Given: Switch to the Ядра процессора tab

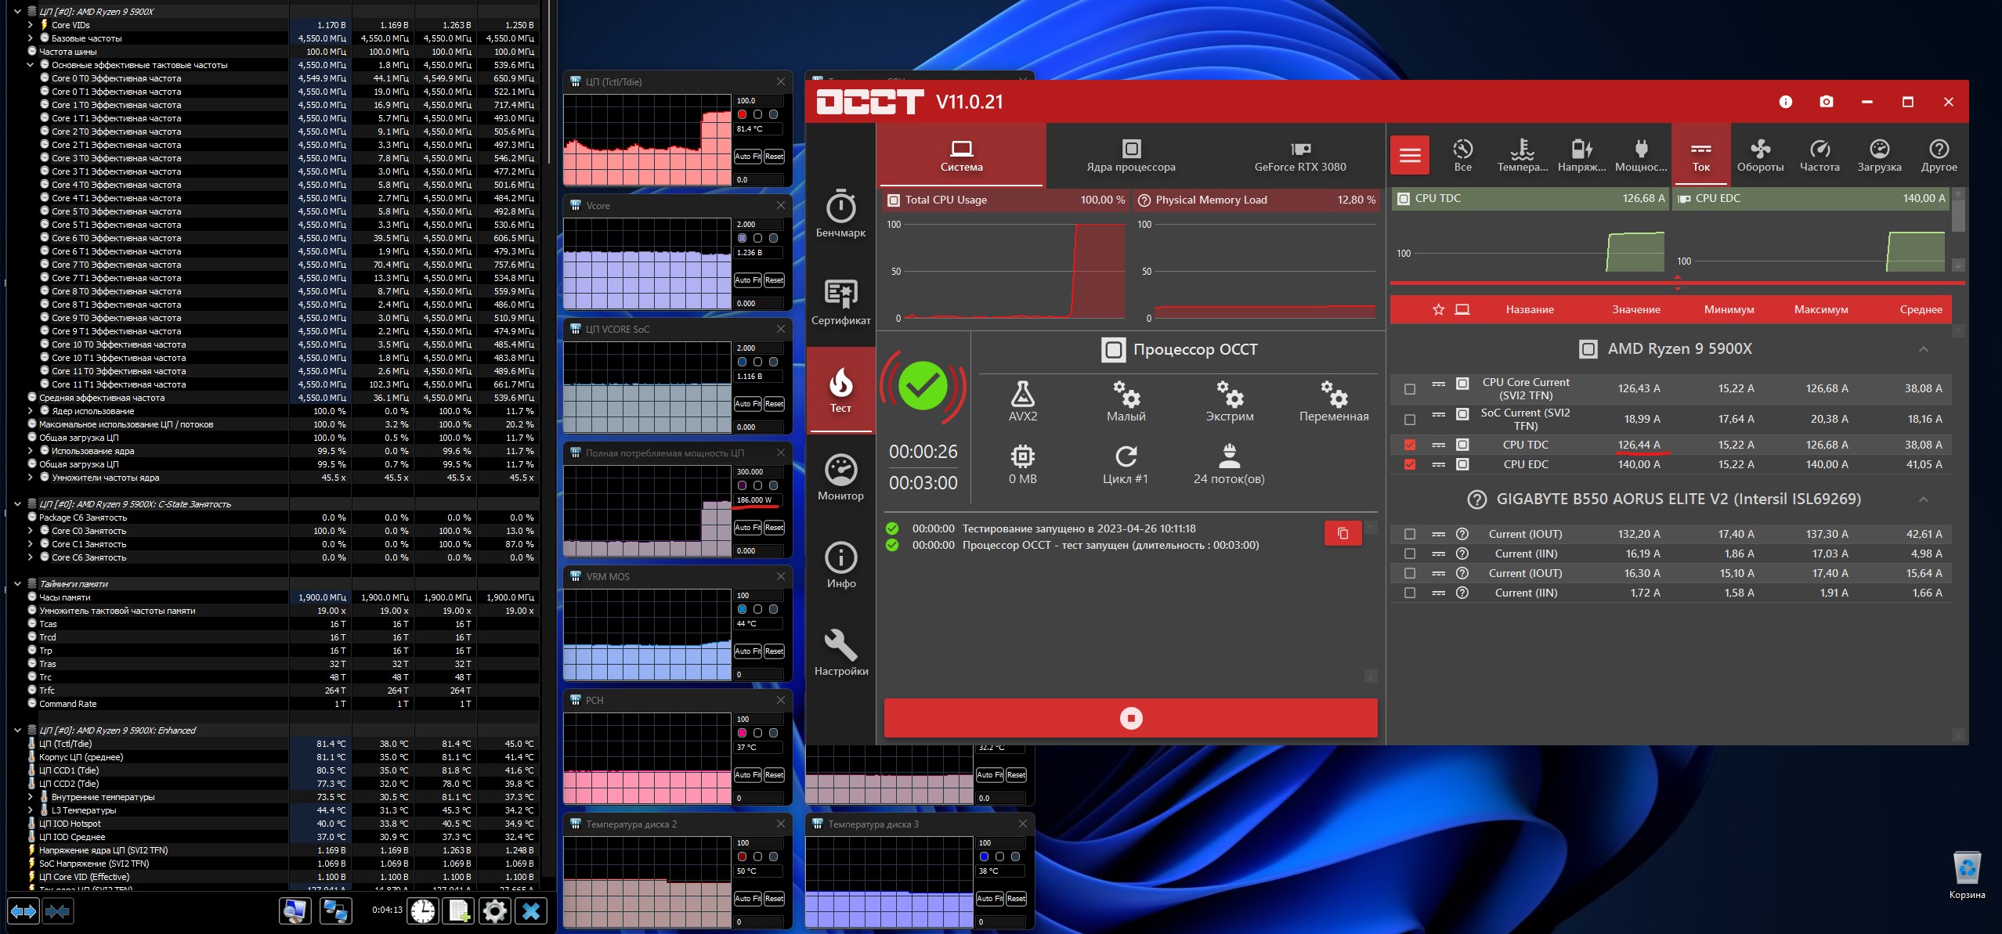Looking at the screenshot, I should pos(1130,155).
